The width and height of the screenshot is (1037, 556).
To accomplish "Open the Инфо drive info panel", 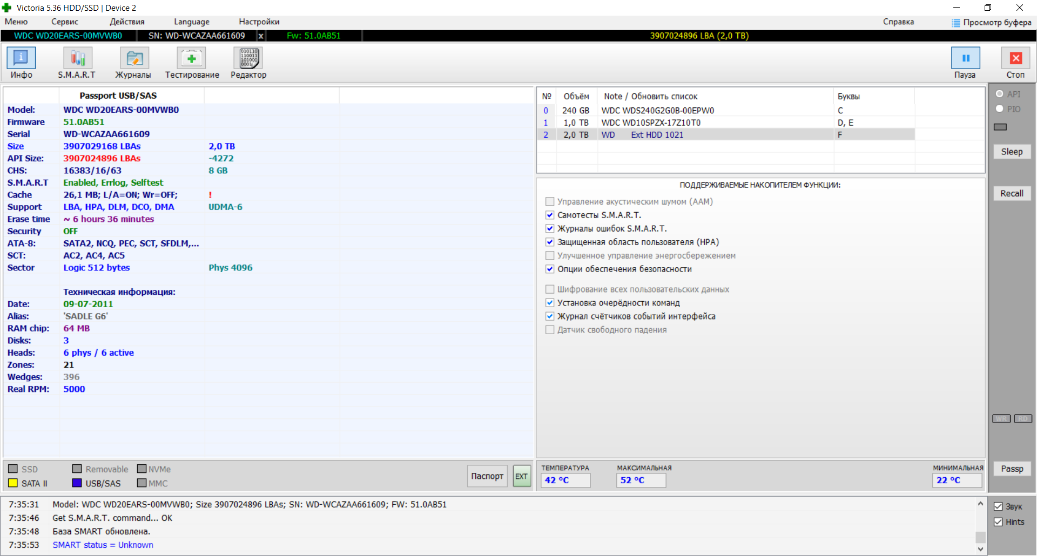I will coord(21,63).
